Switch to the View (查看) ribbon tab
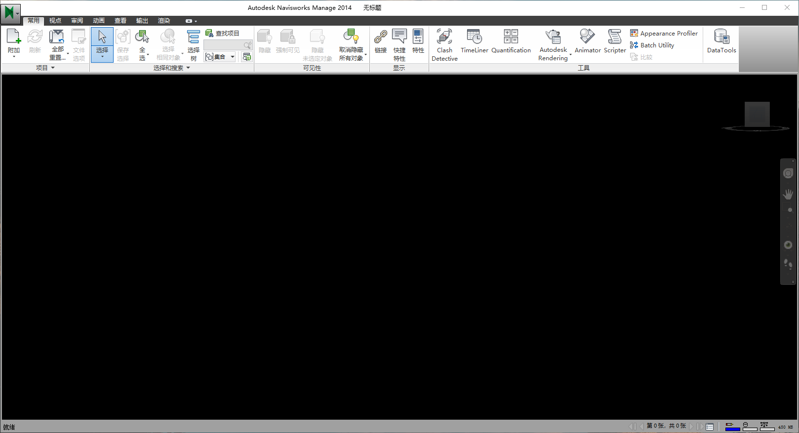The image size is (799, 433). coord(120,21)
